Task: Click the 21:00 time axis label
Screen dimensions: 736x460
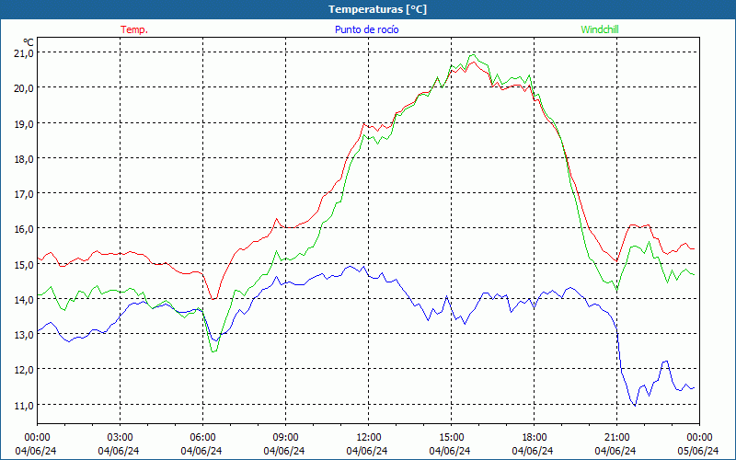Action: click(x=616, y=437)
